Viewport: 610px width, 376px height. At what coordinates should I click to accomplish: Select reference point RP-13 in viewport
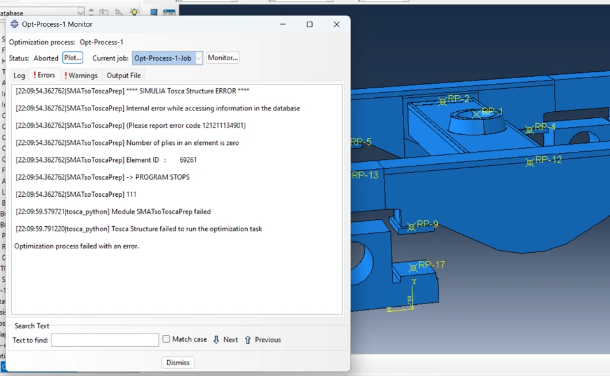point(365,175)
